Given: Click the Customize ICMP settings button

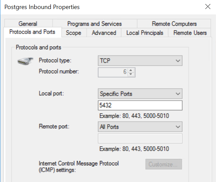Looking at the screenshot, I should tap(164, 164).
